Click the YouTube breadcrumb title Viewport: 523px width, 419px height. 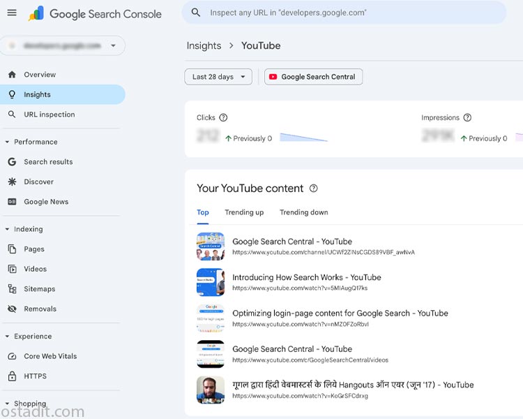click(x=261, y=46)
